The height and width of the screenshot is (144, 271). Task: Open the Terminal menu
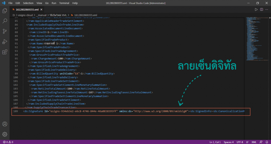(x=64, y=3)
